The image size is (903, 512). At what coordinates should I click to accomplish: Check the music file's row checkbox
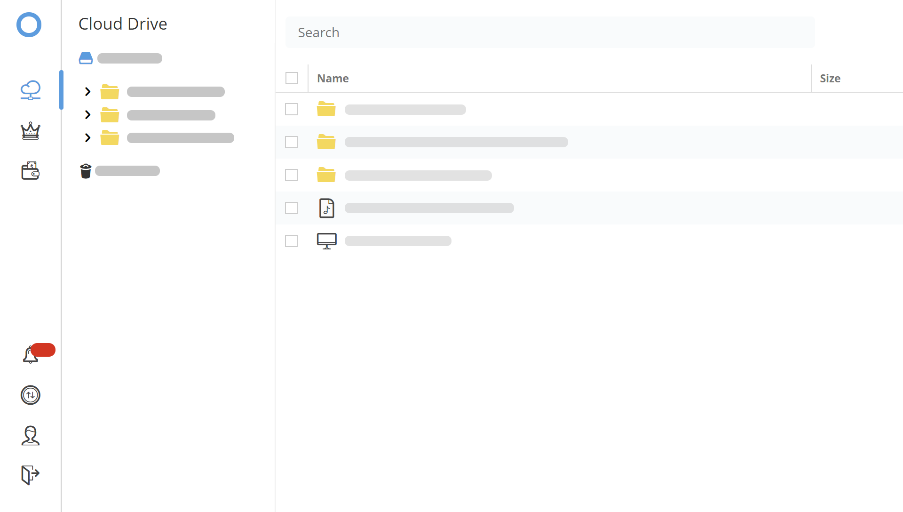click(291, 208)
